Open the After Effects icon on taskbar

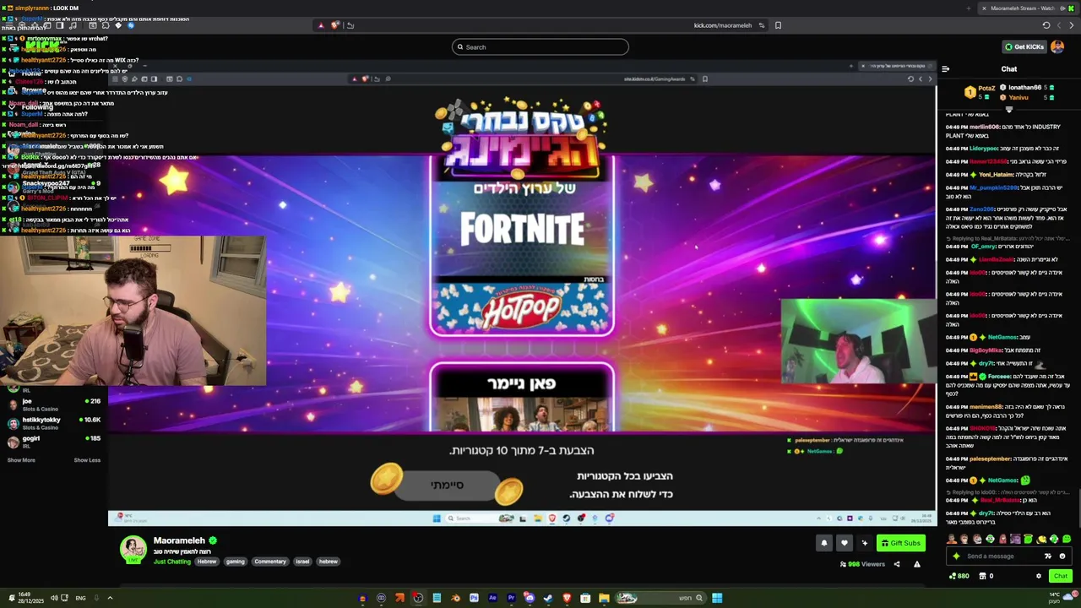pos(492,598)
